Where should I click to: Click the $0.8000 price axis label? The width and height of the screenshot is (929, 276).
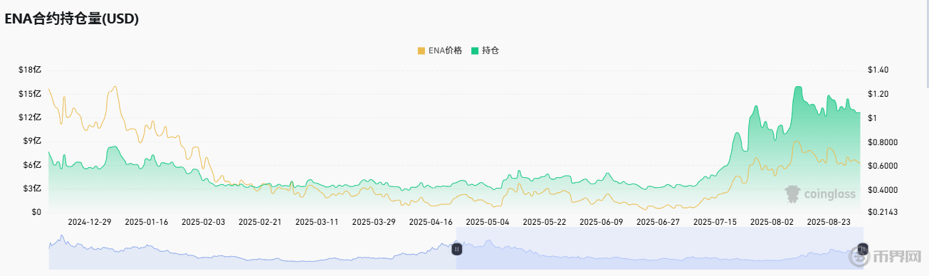[883, 142]
